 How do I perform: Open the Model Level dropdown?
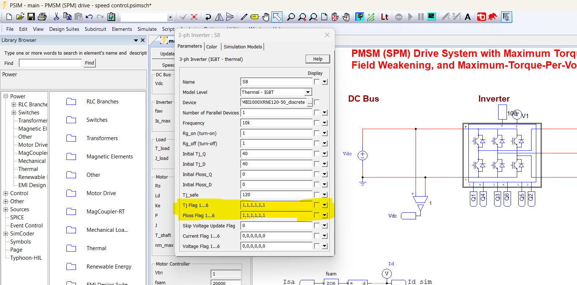pyautogui.click(x=308, y=92)
